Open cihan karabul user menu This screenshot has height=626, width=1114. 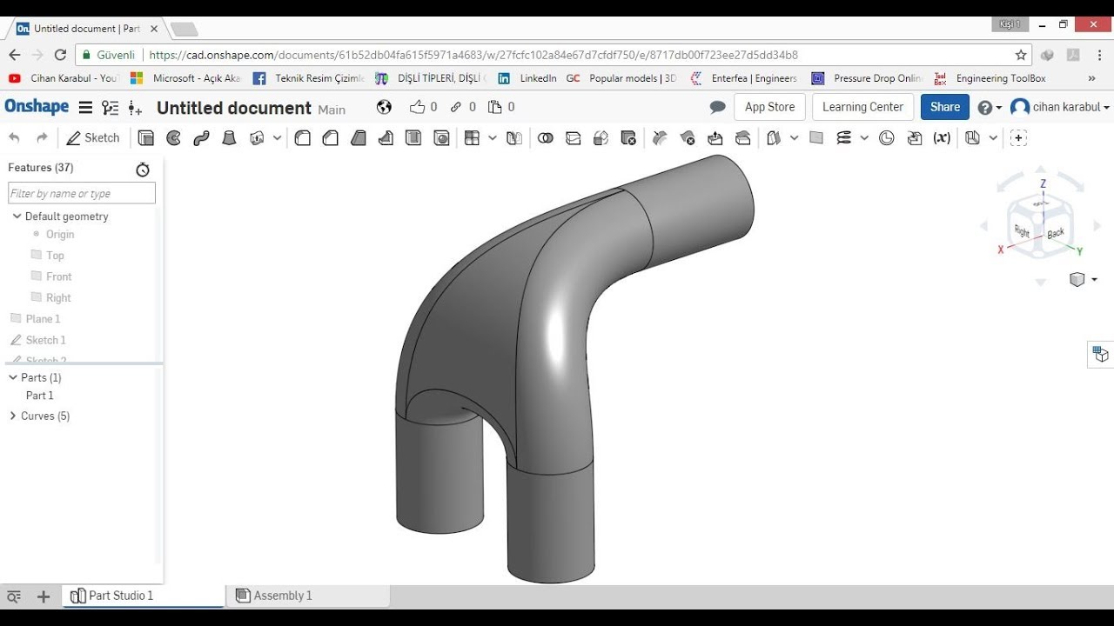tap(1060, 107)
